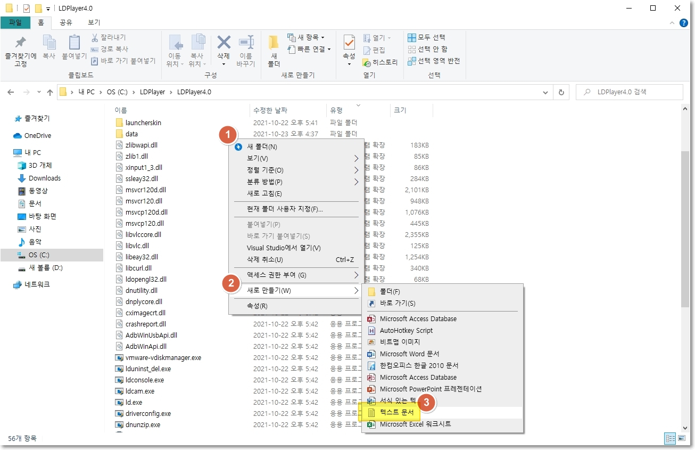Open the help question mark icon
The image size is (695, 450).
point(683,23)
